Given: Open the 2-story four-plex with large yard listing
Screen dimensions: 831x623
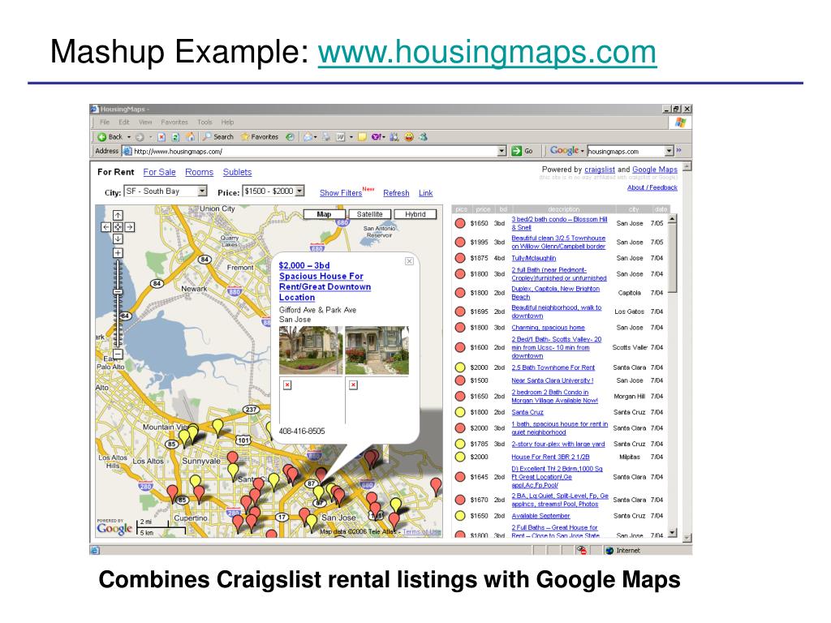Looking at the screenshot, I should (558, 444).
